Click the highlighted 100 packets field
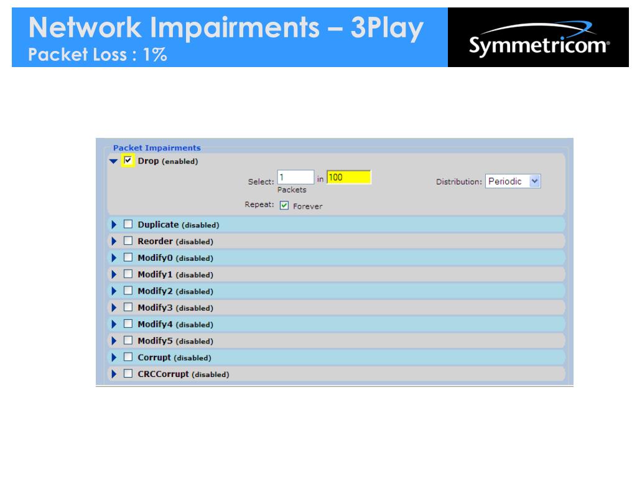Screen dimensions: 637x477 [x=348, y=177]
